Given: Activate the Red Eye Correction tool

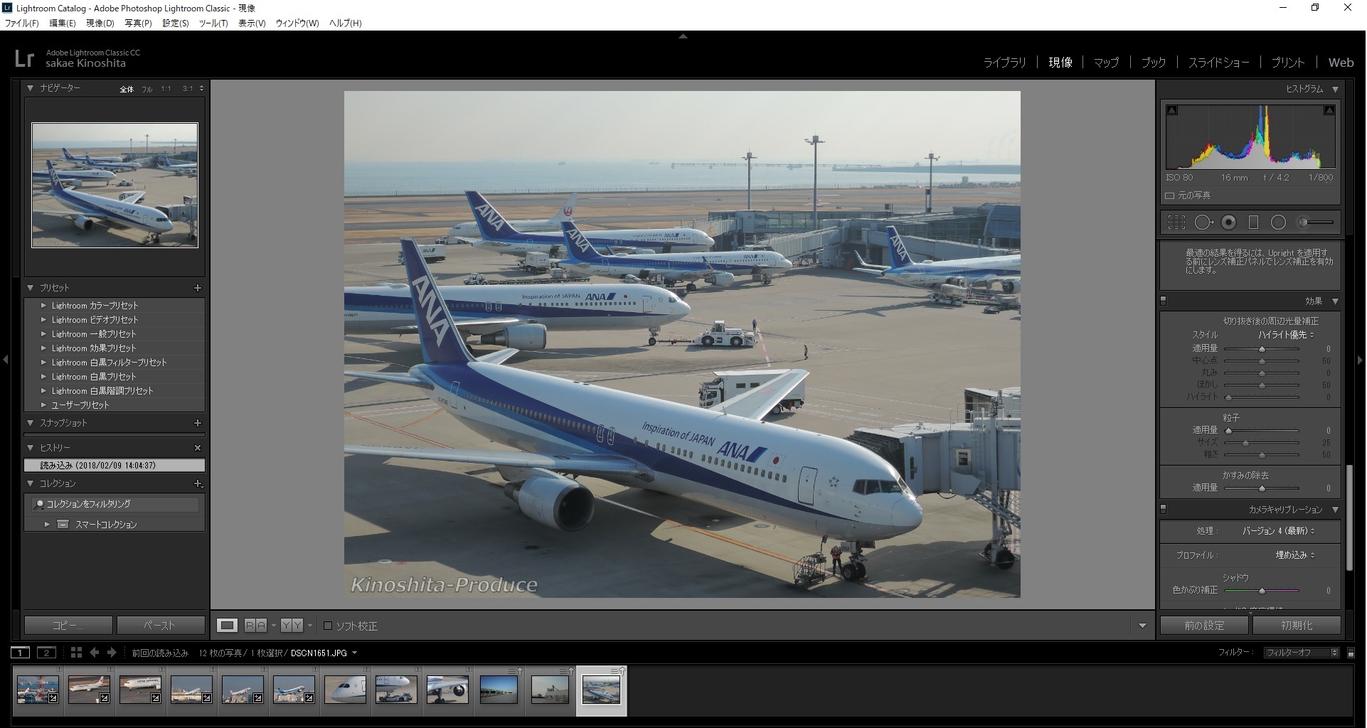Looking at the screenshot, I should click(1228, 223).
